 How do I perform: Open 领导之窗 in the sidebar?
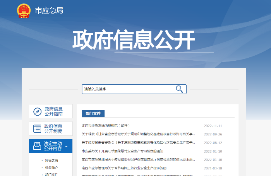pos(51,160)
